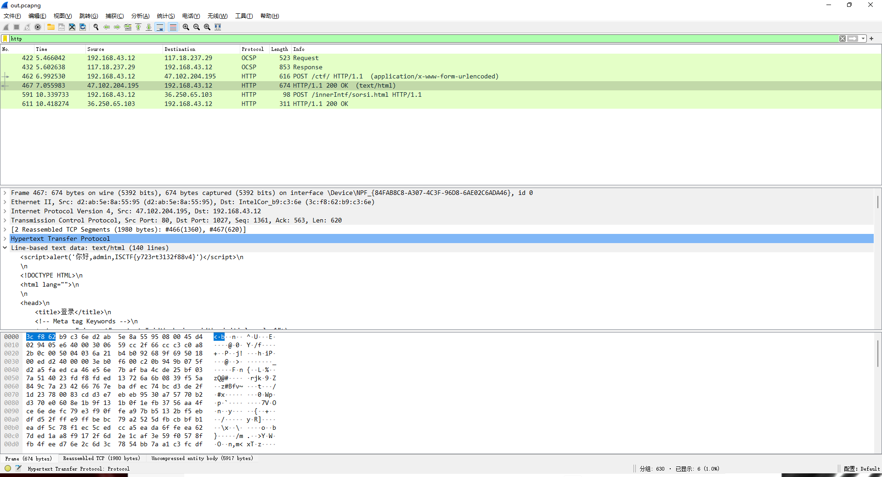This screenshot has width=882, height=477.
Task: Open the display filter bookmark icon
Action: pyautogui.click(x=5, y=39)
